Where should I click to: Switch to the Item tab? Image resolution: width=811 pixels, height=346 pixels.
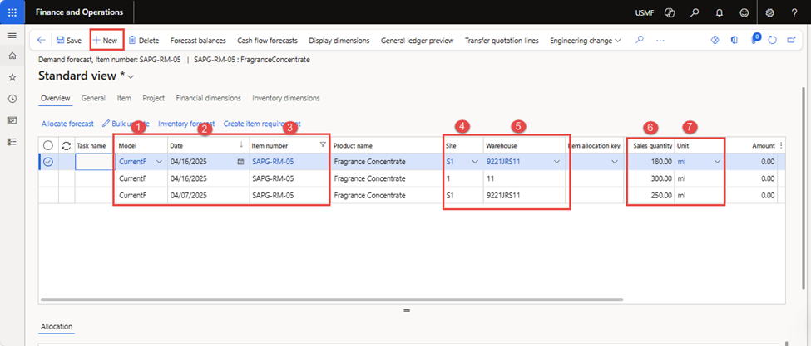[x=124, y=98]
